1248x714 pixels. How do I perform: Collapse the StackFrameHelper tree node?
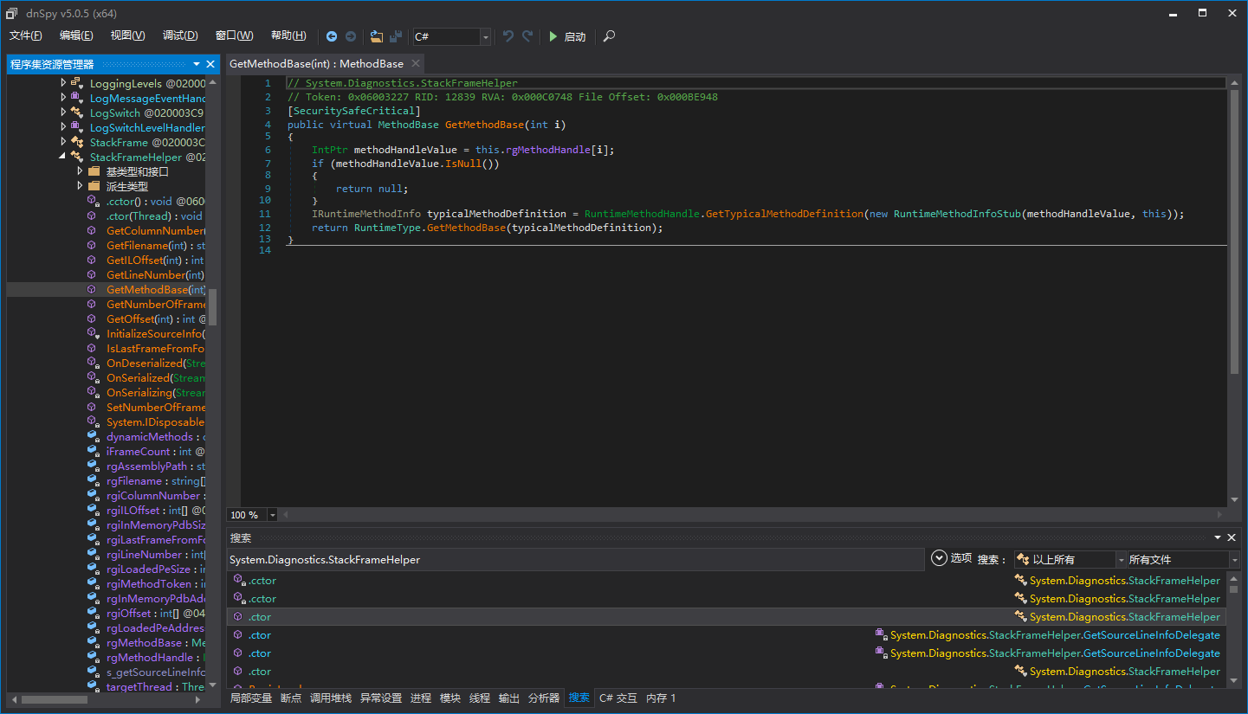tap(63, 157)
